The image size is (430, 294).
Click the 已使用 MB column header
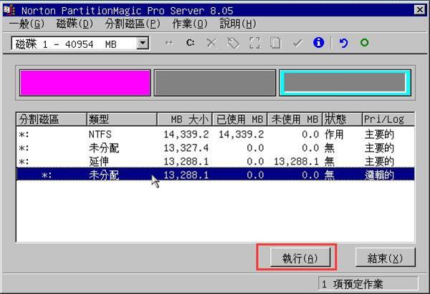(x=239, y=119)
